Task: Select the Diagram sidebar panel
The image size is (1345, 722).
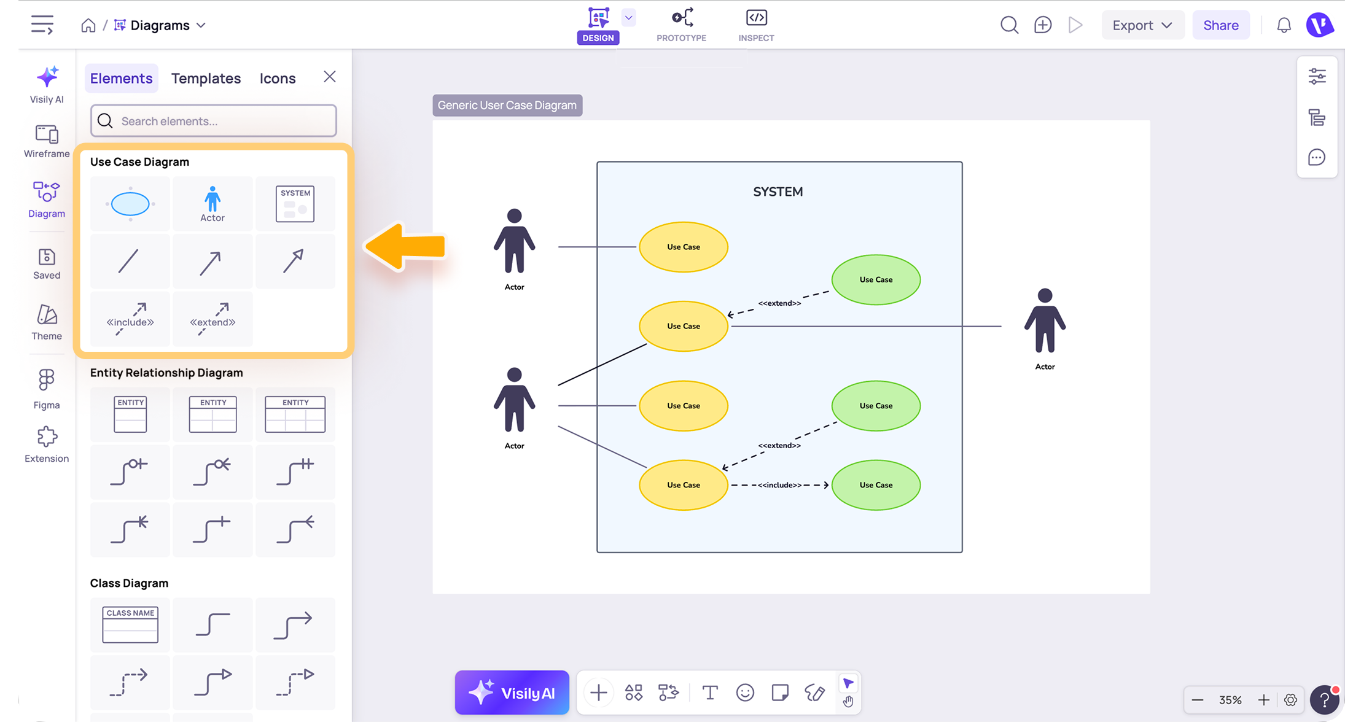Action: click(47, 200)
